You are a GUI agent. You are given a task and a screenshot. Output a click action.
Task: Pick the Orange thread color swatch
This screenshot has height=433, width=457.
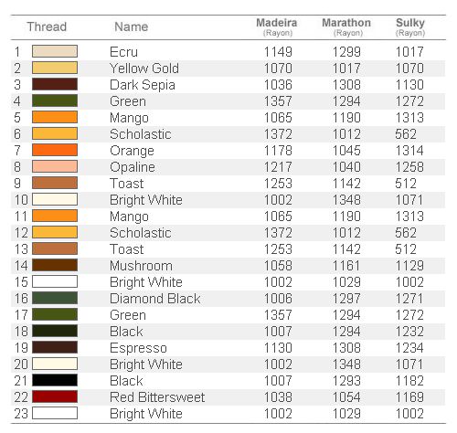point(55,150)
